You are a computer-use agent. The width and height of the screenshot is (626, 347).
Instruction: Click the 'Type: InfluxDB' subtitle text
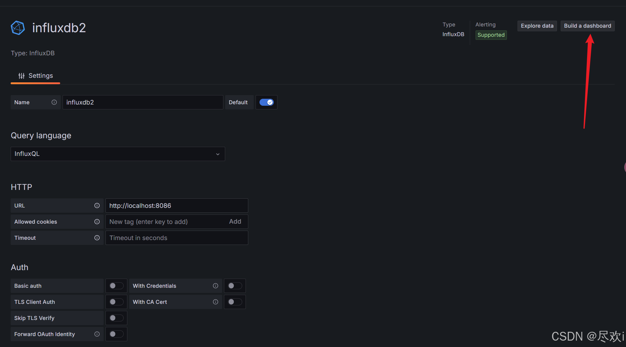pos(33,53)
